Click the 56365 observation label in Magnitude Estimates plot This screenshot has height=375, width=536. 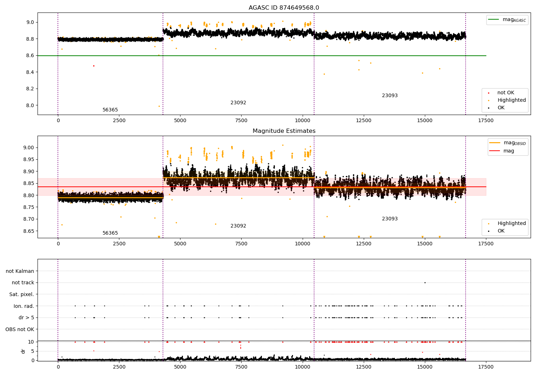[110, 233]
